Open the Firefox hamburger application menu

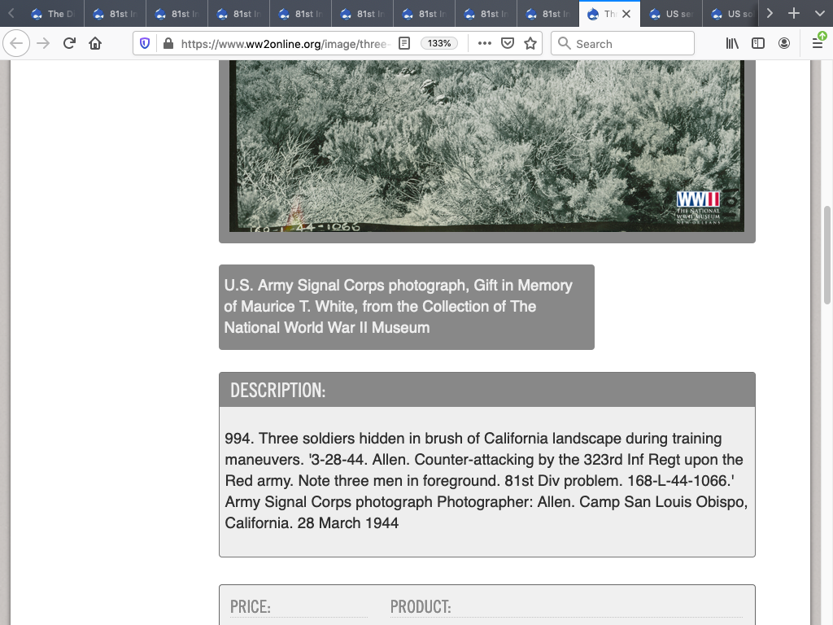818,44
